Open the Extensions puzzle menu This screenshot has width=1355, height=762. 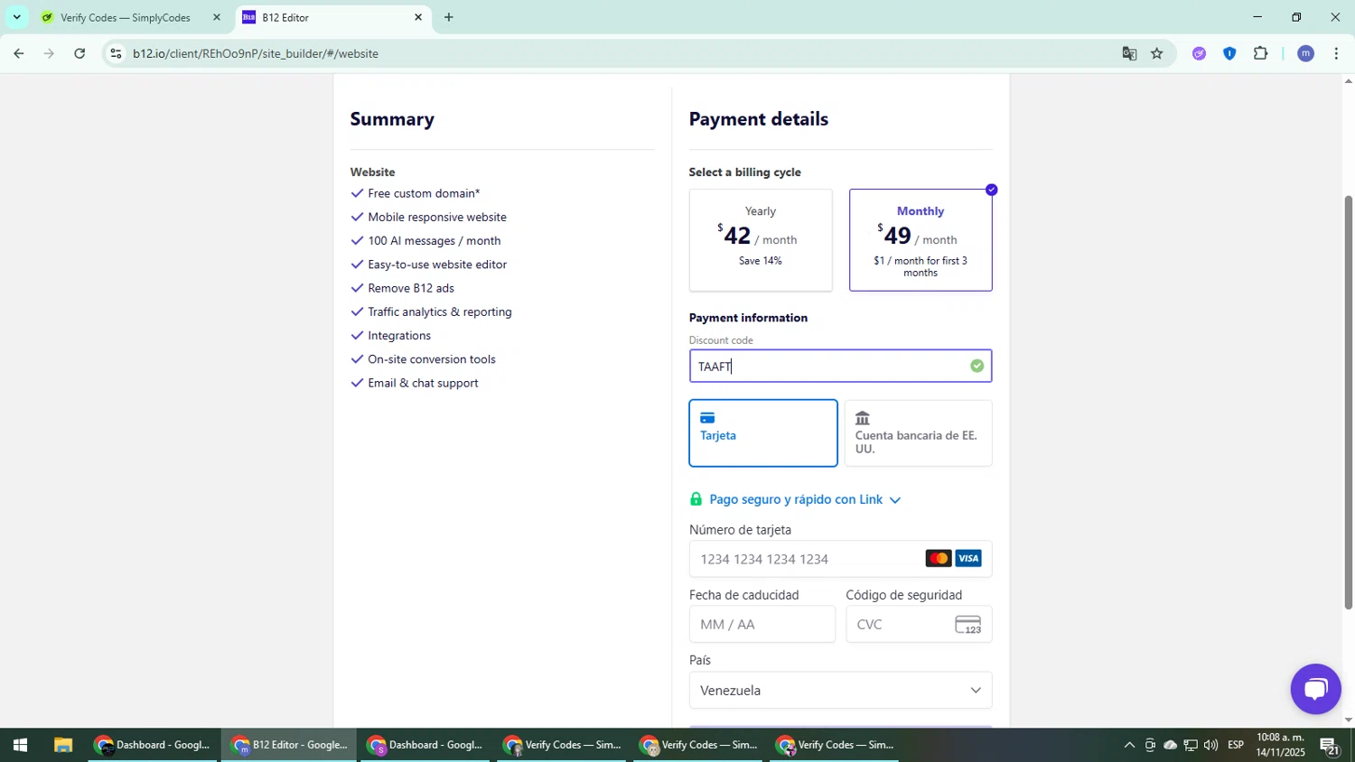click(1261, 54)
